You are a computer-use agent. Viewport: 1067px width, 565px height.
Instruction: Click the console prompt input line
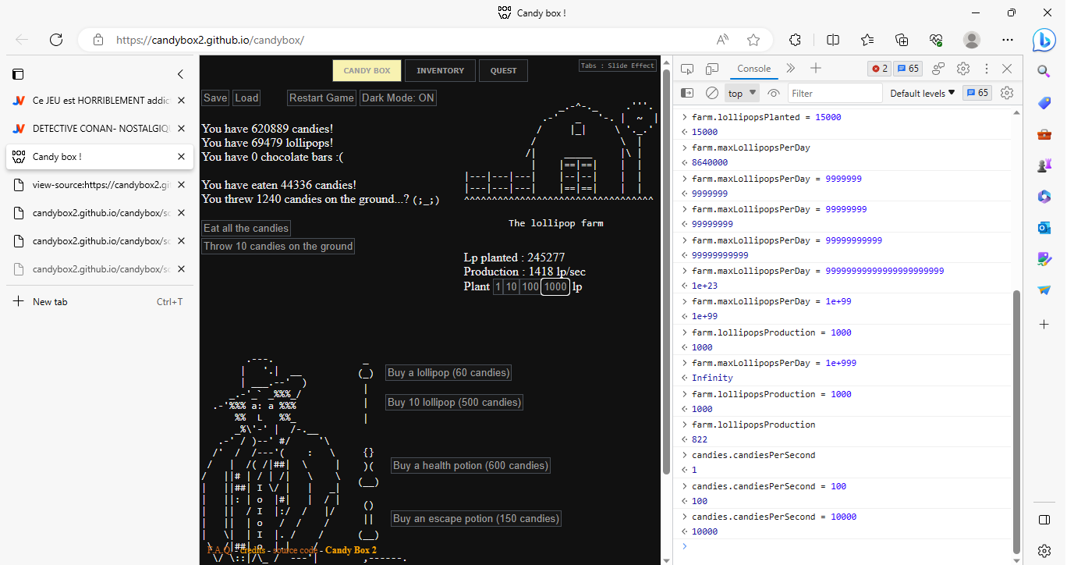pyautogui.click(x=846, y=546)
